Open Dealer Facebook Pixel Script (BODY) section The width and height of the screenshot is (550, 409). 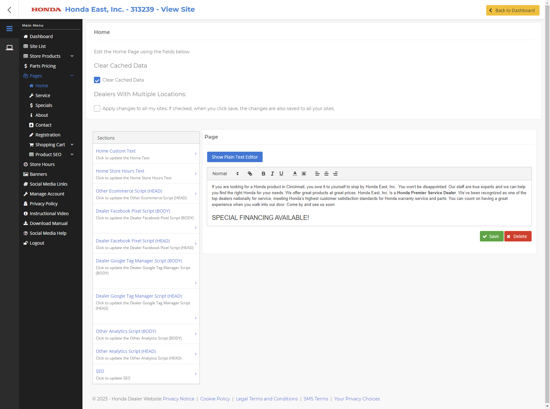pyautogui.click(x=146, y=219)
